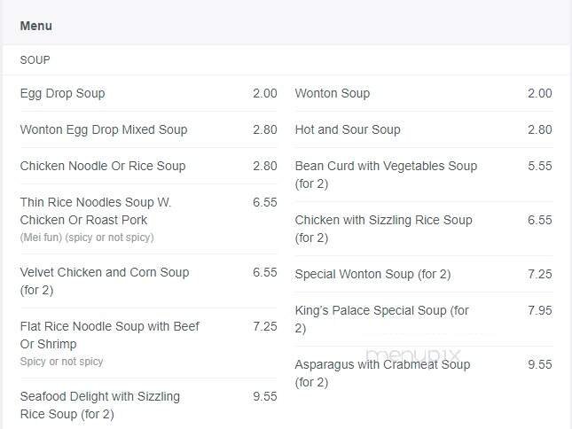Click Asparagus with Crabmeat Soup
Image resolution: width=572 pixels, height=429 pixels.
[x=382, y=364]
